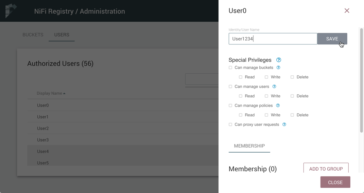The image size is (364, 193).
Task: Enable the Can manage users checkbox
Action: [x=230, y=86]
